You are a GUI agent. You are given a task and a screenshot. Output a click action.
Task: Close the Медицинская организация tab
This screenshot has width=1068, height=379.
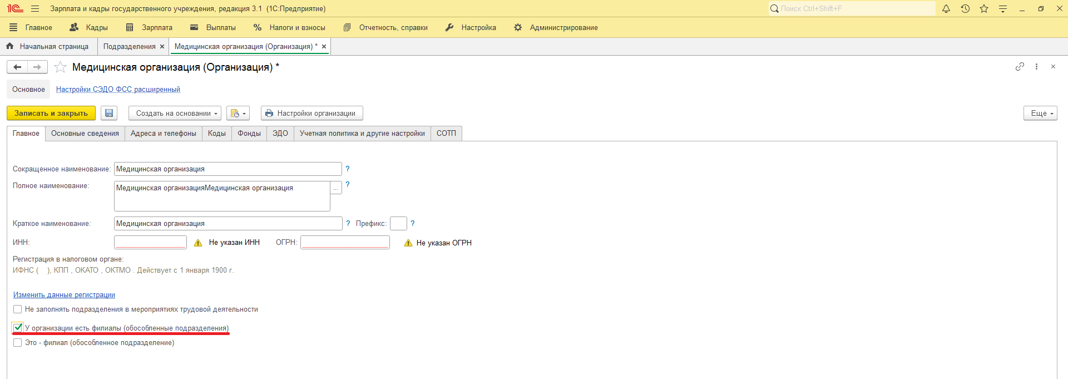[x=324, y=47]
